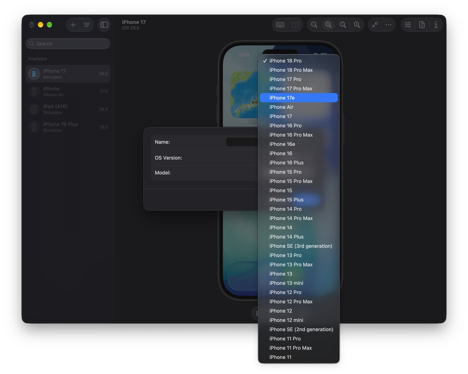Select iPhone 13 Pro model

point(299,255)
